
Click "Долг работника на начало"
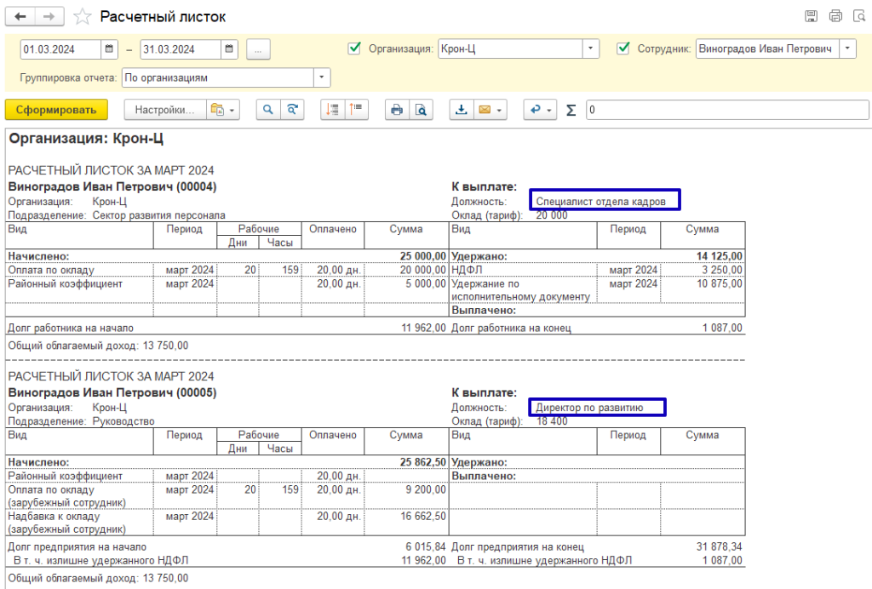[71, 329]
